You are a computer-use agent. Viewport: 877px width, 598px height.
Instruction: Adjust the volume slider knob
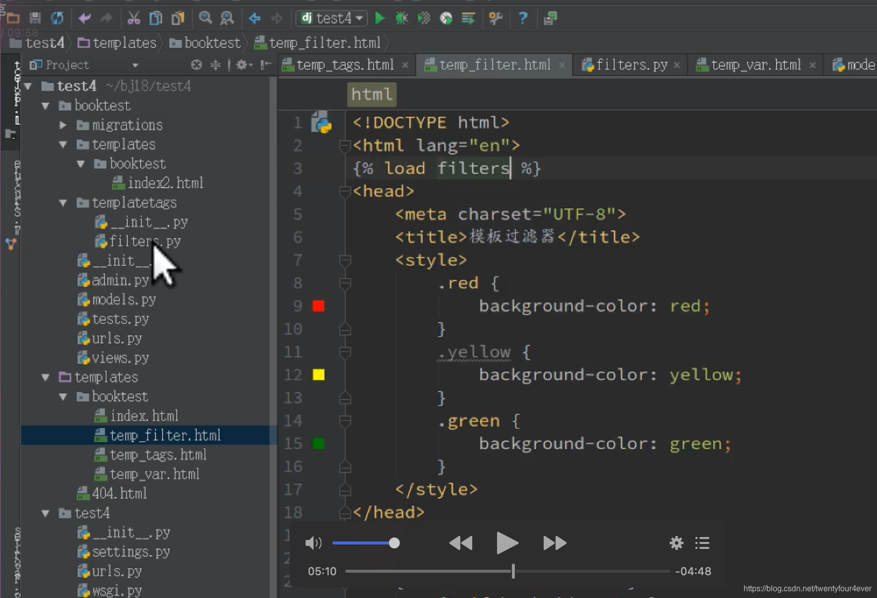[394, 543]
